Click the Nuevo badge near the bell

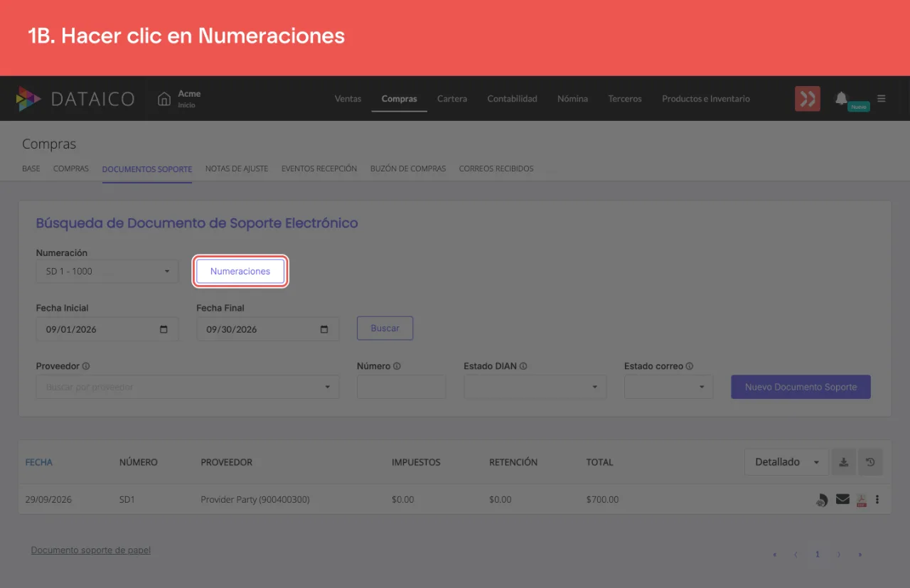tap(859, 107)
